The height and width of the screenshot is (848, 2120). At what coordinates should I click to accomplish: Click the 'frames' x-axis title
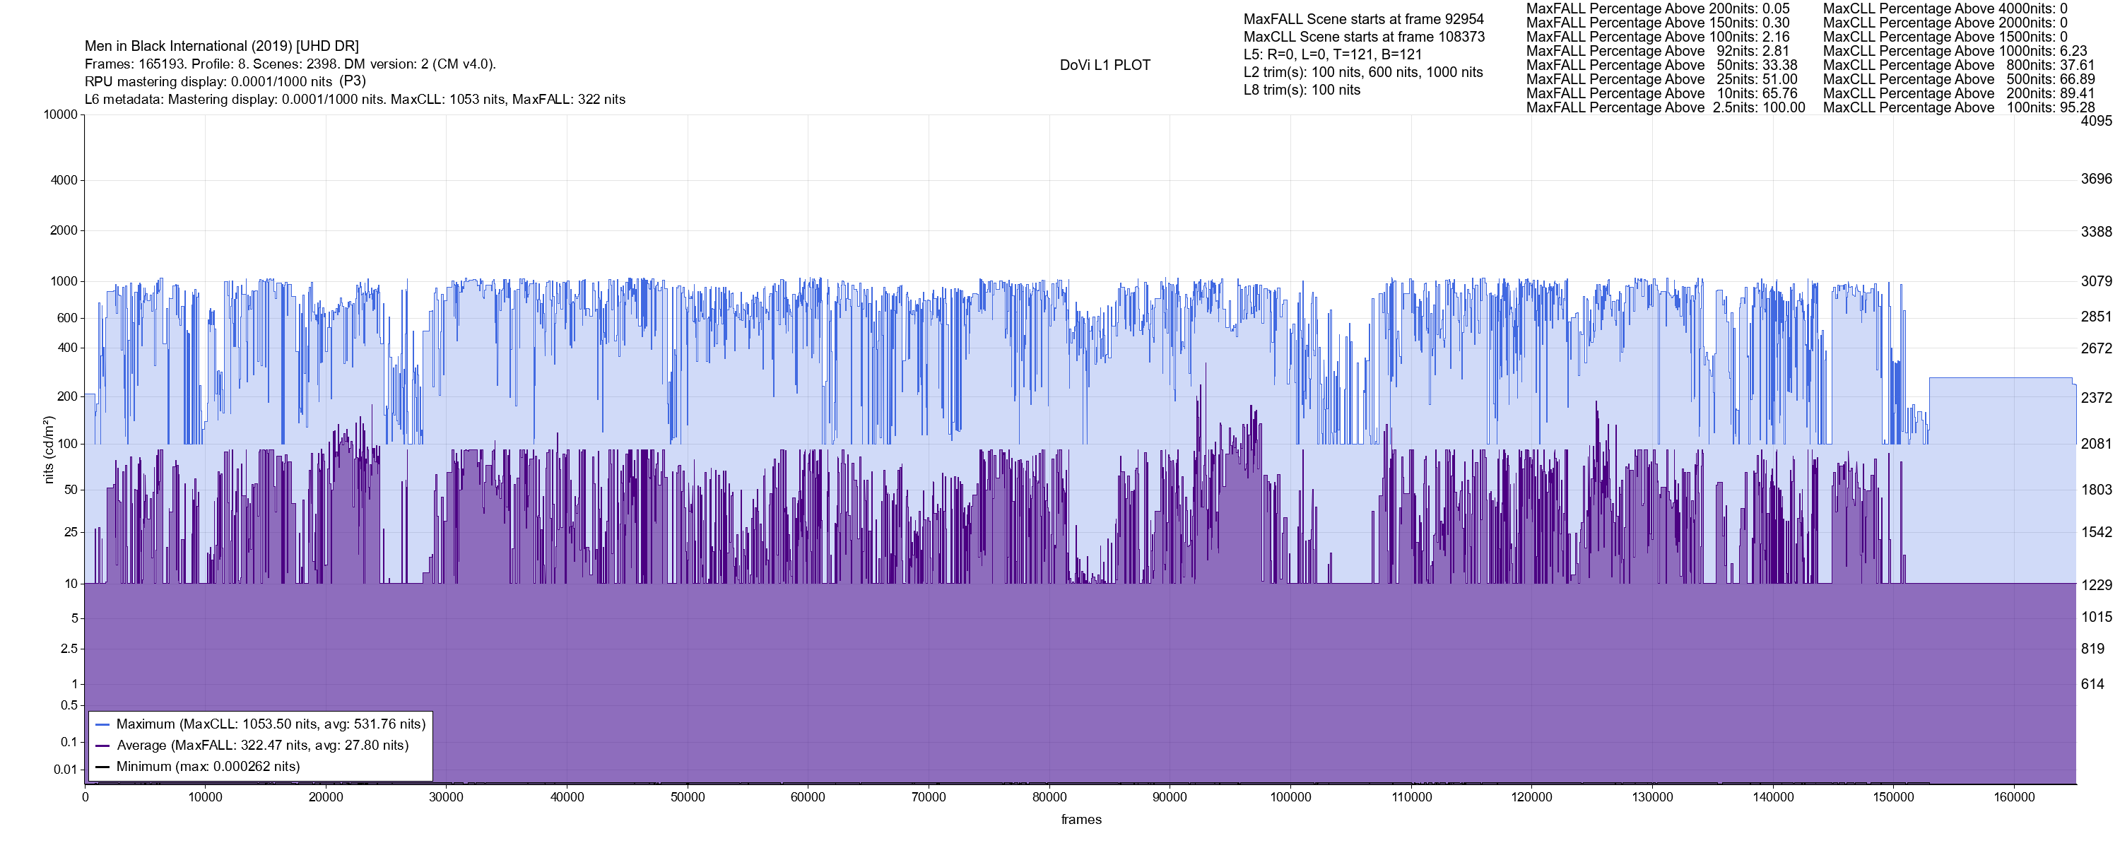[x=1080, y=819]
